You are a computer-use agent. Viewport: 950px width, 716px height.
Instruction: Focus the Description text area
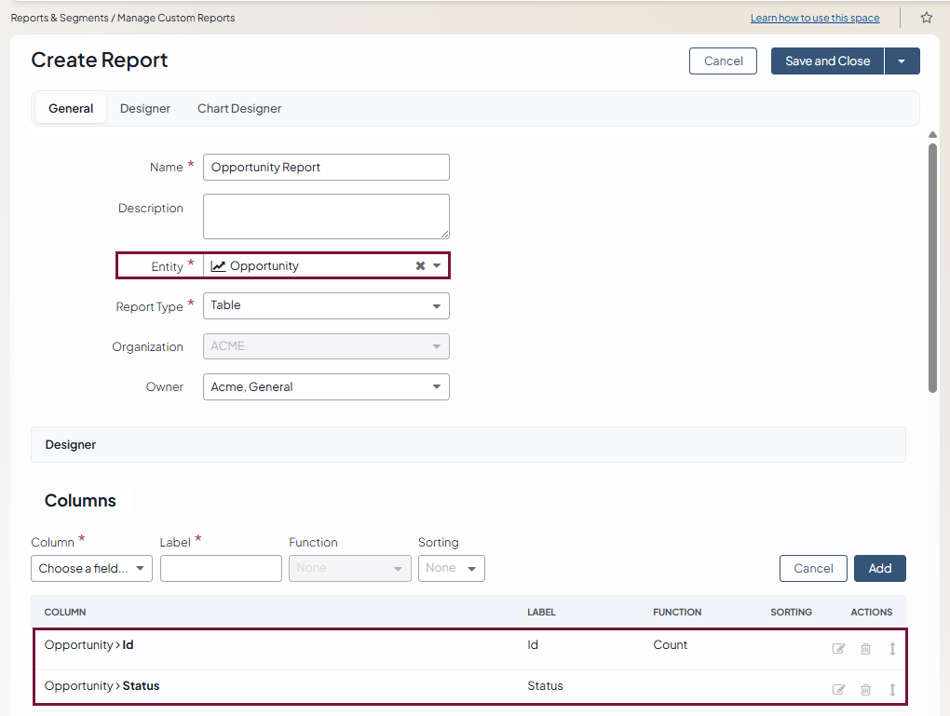(326, 216)
